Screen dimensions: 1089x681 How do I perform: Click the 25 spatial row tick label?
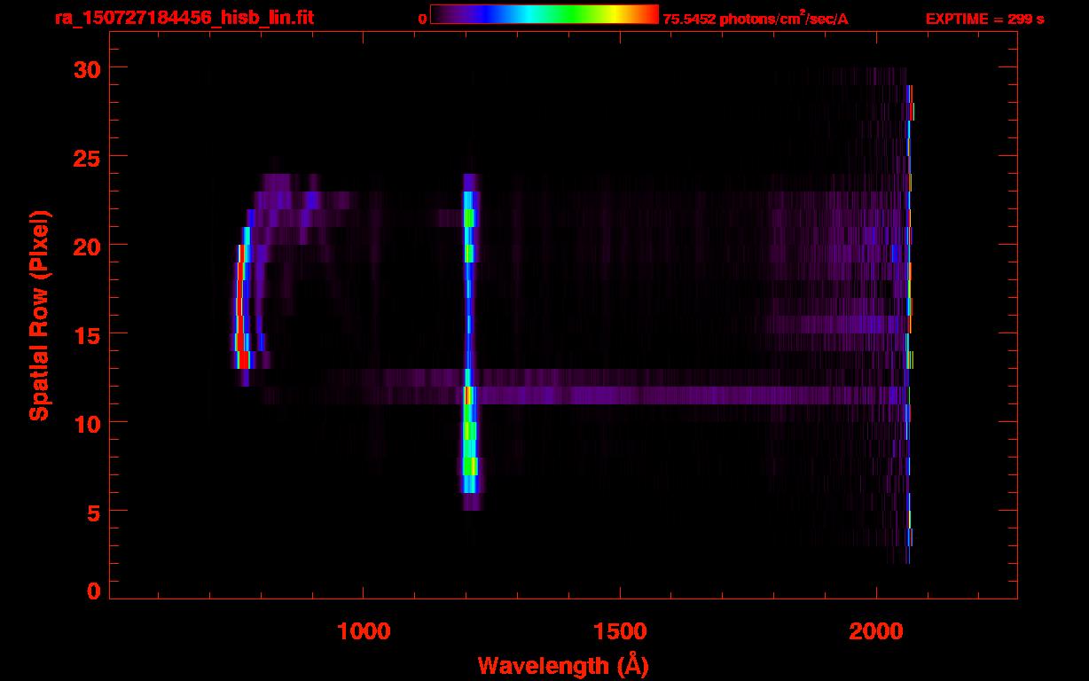[x=86, y=157]
